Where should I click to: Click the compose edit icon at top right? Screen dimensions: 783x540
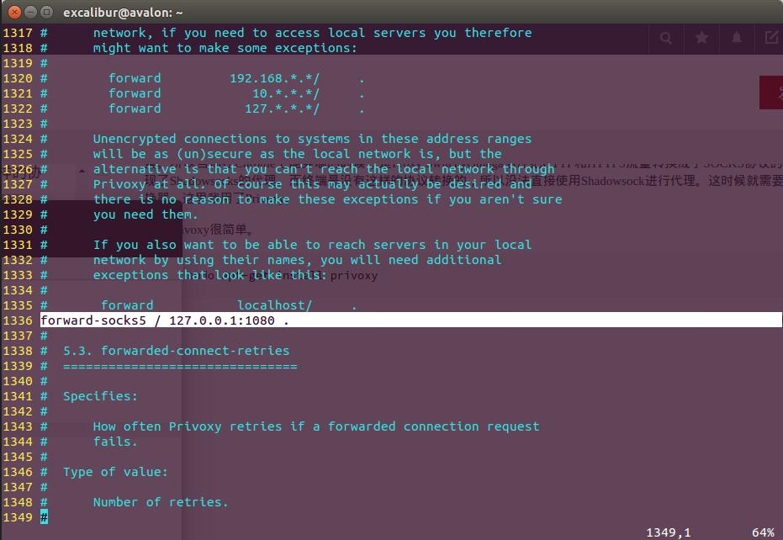pyautogui.click(x=771, y=38)
